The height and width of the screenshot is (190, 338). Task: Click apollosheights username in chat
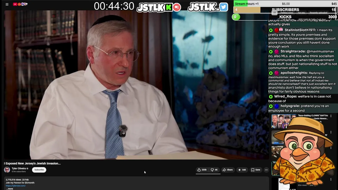click(294, 73)
